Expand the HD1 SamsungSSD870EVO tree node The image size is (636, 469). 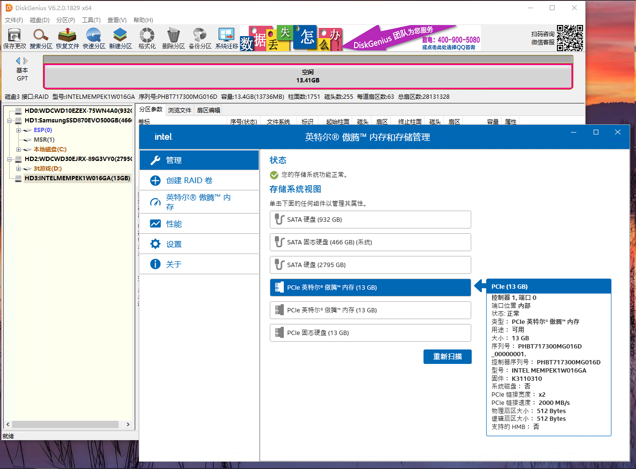click(9, 121)
